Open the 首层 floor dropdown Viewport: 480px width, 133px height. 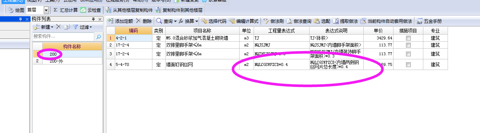click(46, 10)
